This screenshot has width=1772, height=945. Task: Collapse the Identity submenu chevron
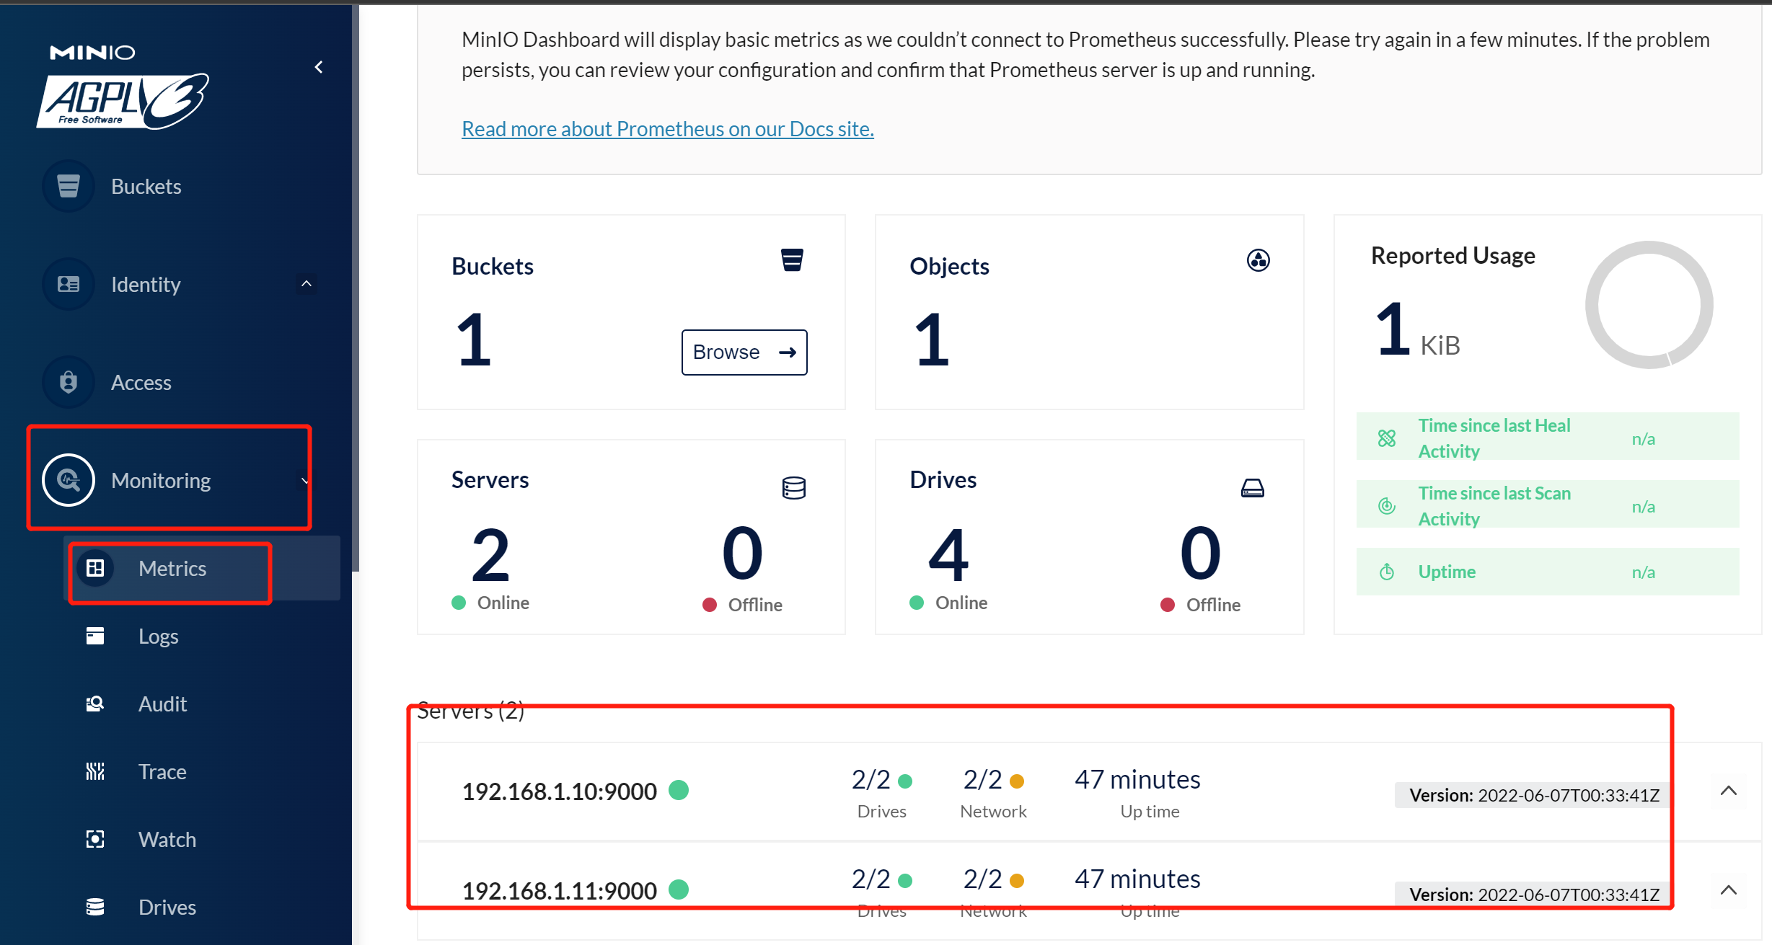(307, 284)
